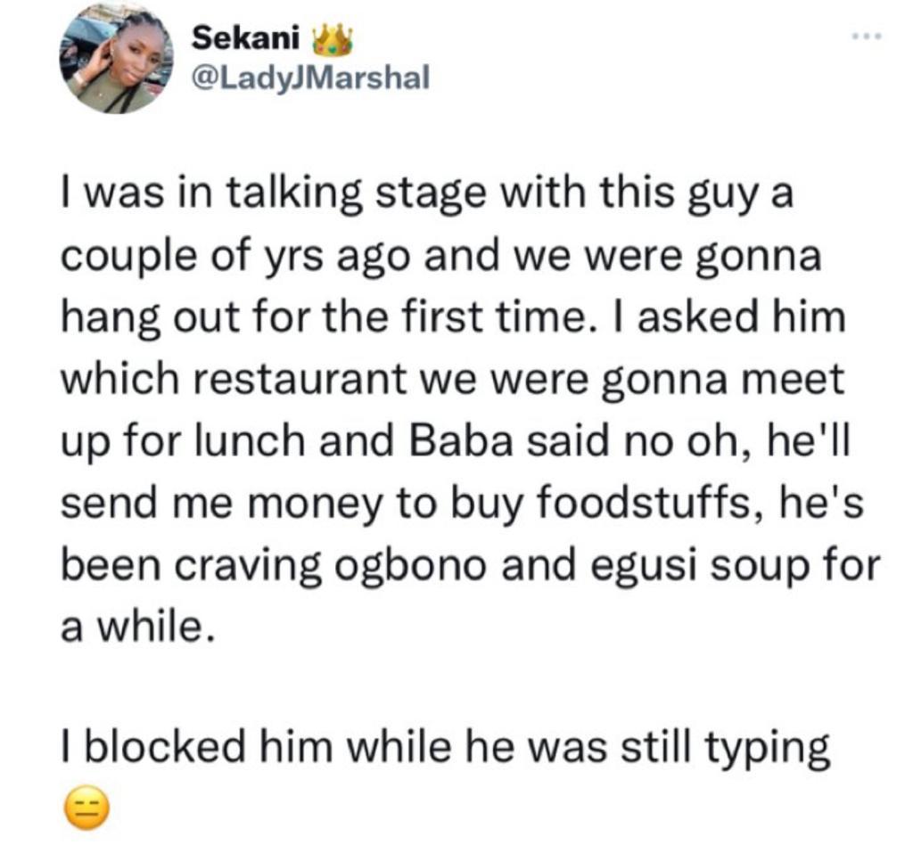The height and width of the screenshot is (845, 913).
Task: Open the tweet's three-dot more options menu
Action: [x=867, y=37]
